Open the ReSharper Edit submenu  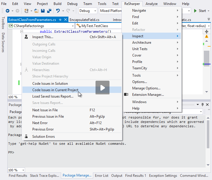click(x=151, y=23)
